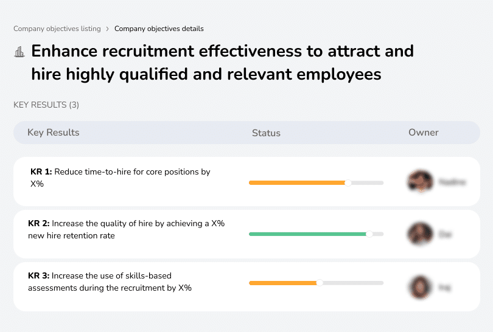This screenshot has width=493, height=332.
Task: Click the KR 1 orange progress slider handle
Action: click(x=348, y=182)
